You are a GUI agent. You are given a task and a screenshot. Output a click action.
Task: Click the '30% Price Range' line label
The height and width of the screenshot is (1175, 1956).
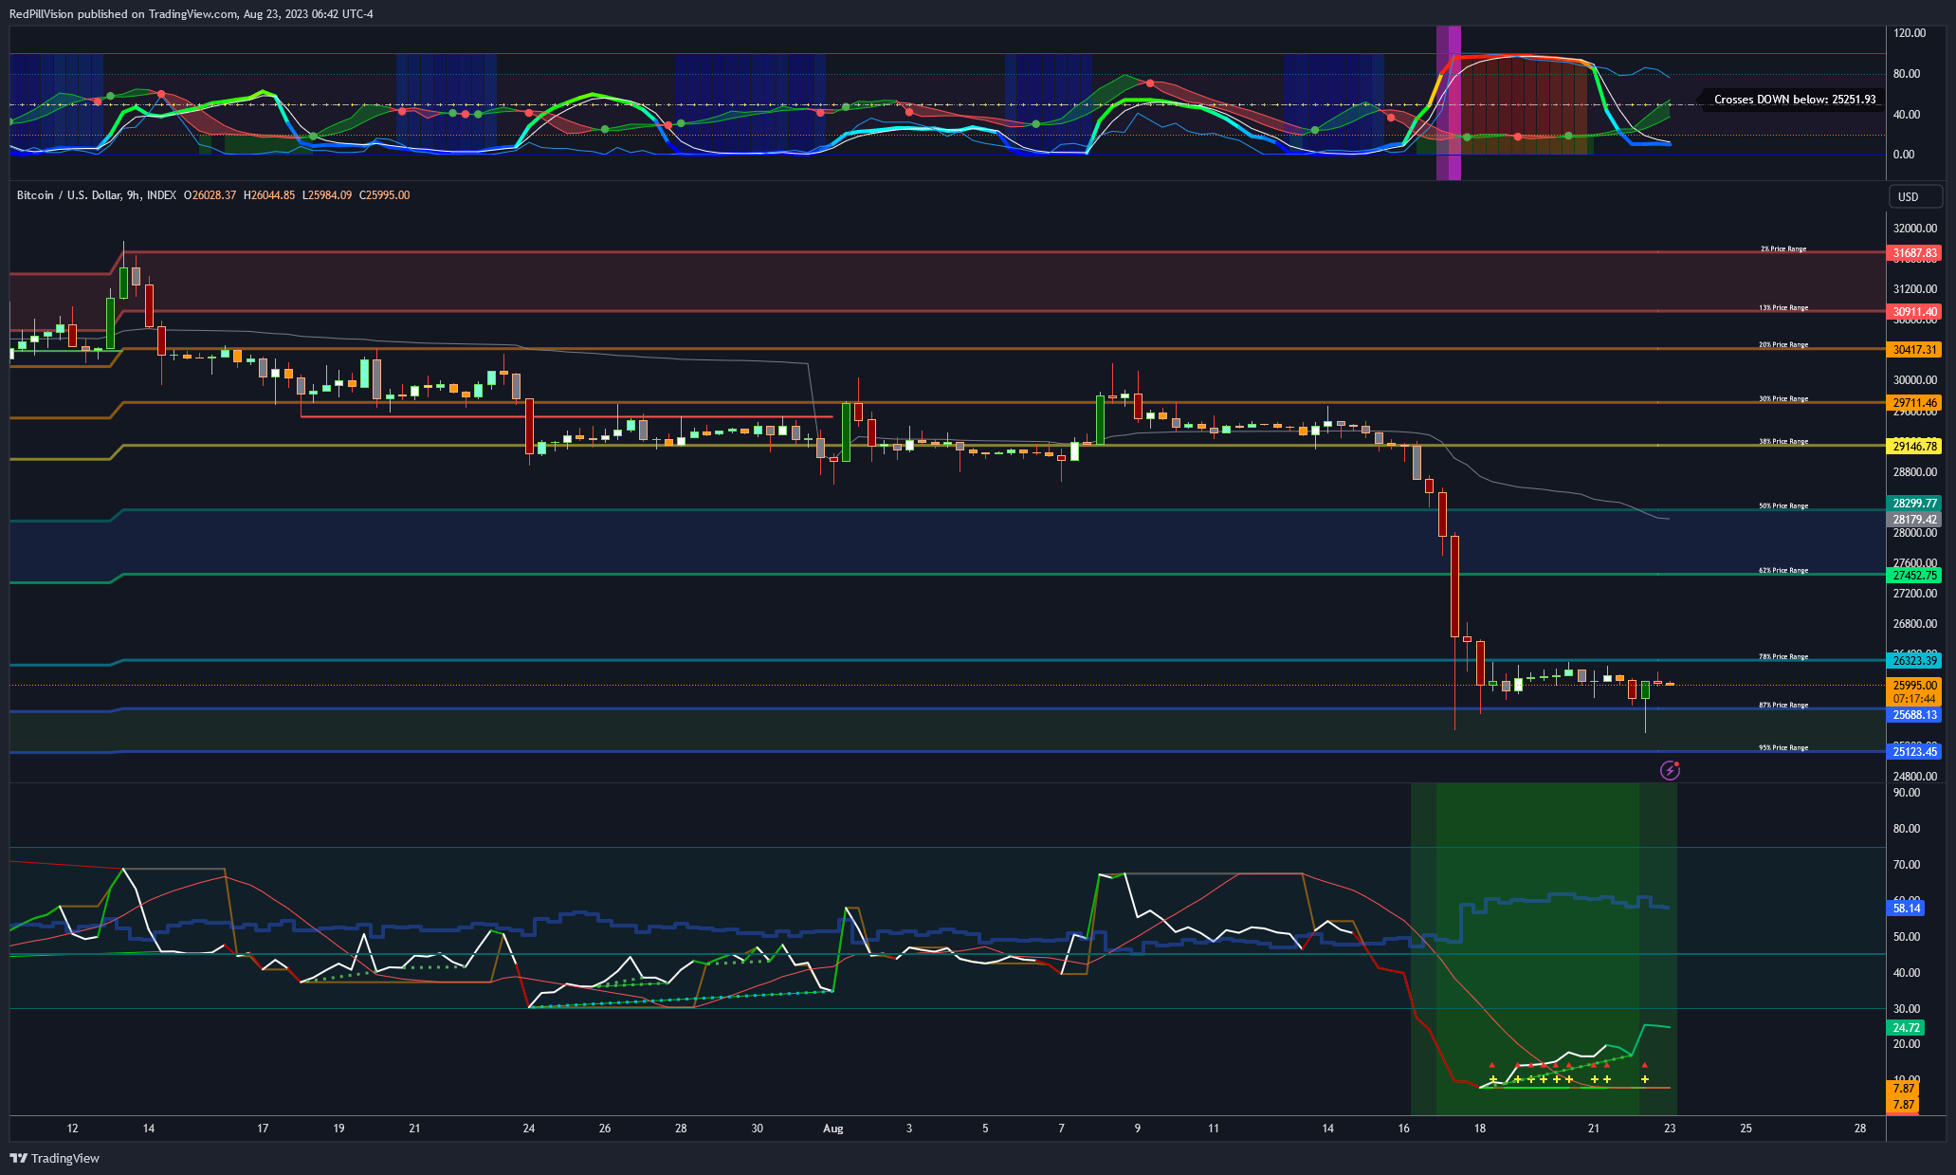point(1783,398)
